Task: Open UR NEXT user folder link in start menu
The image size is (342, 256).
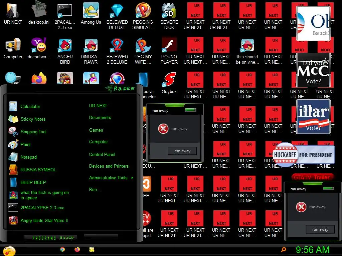Action: coord(98,106)
